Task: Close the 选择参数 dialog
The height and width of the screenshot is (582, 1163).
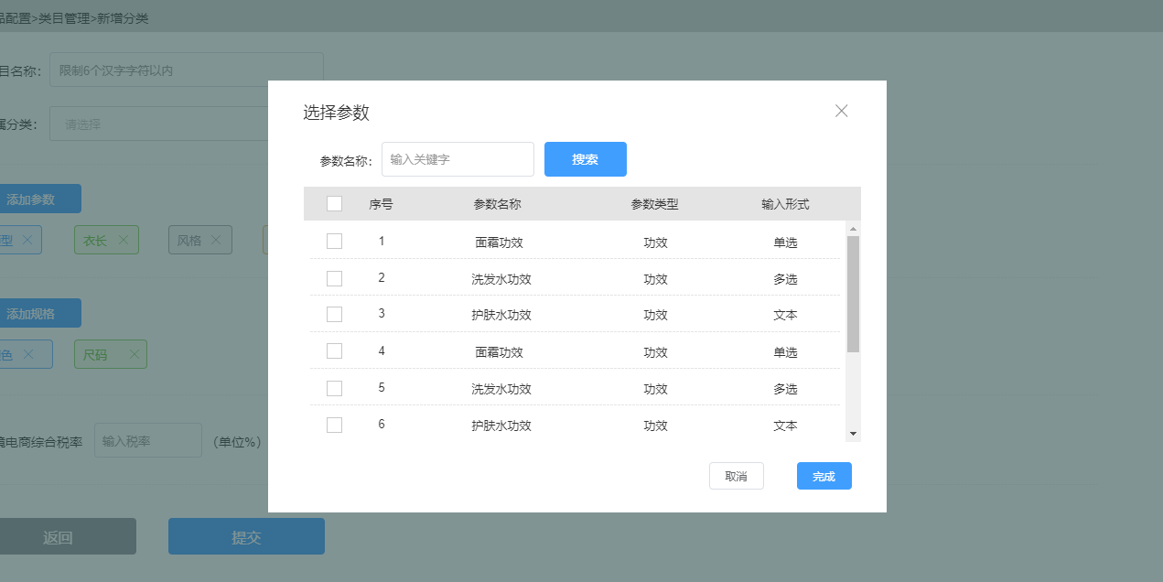Action: click(x=841, y=110)
